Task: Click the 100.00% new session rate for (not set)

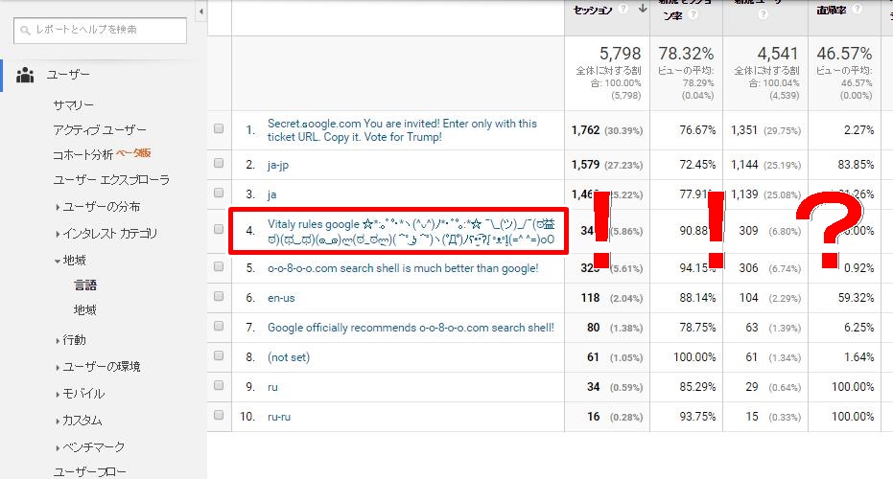Action: [694, 357]
